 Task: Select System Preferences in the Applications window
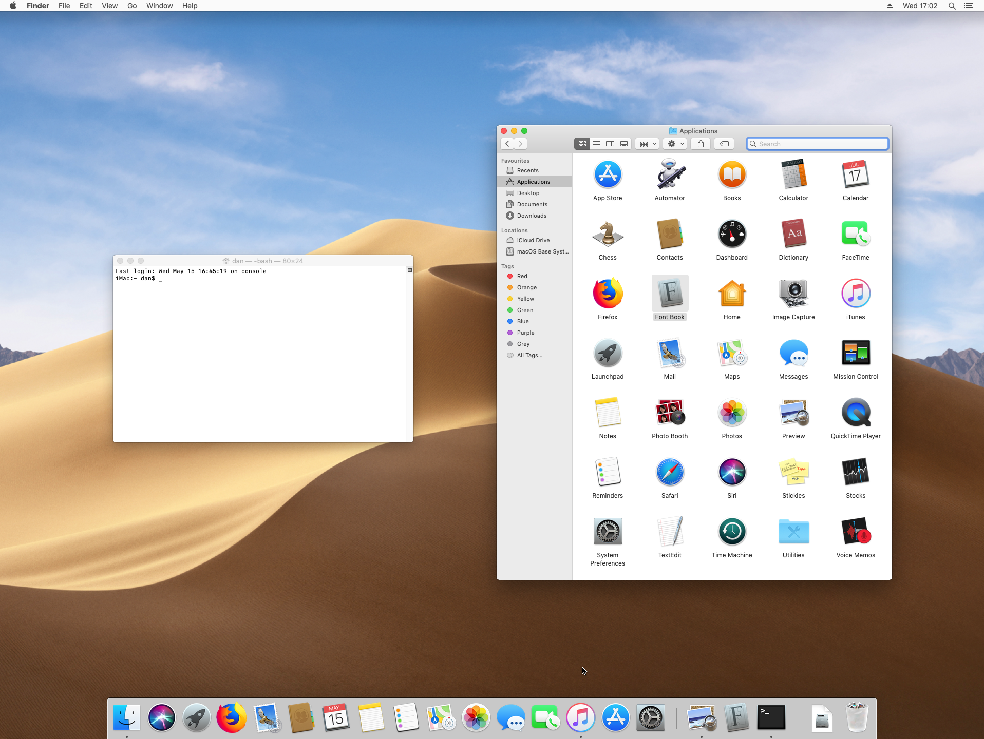coord(608,532)
